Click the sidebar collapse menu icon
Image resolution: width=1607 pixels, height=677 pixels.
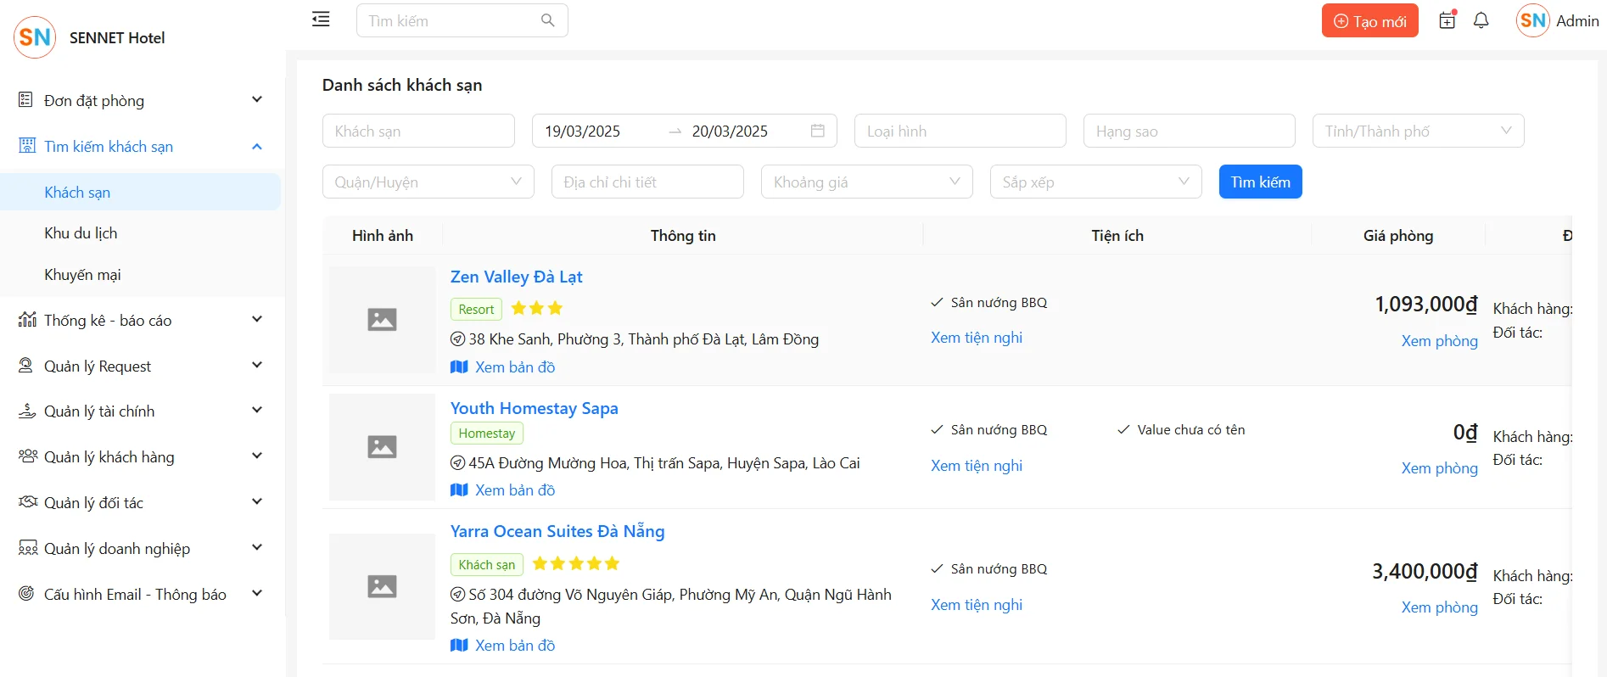(x=321, y=20)
